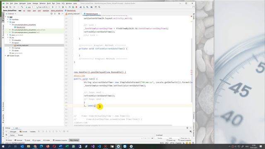Open the File menu

pyautogui.click(x=7, y=3)
